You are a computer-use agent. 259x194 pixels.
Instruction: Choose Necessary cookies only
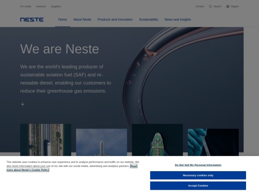[198, 175]
